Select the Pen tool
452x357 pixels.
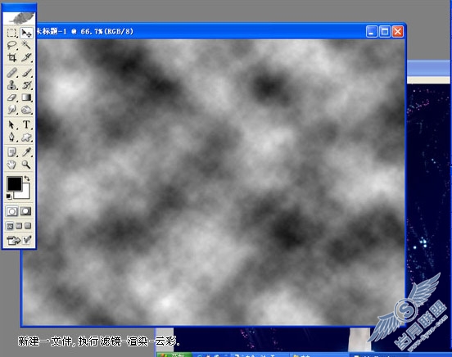click(11, 137)
